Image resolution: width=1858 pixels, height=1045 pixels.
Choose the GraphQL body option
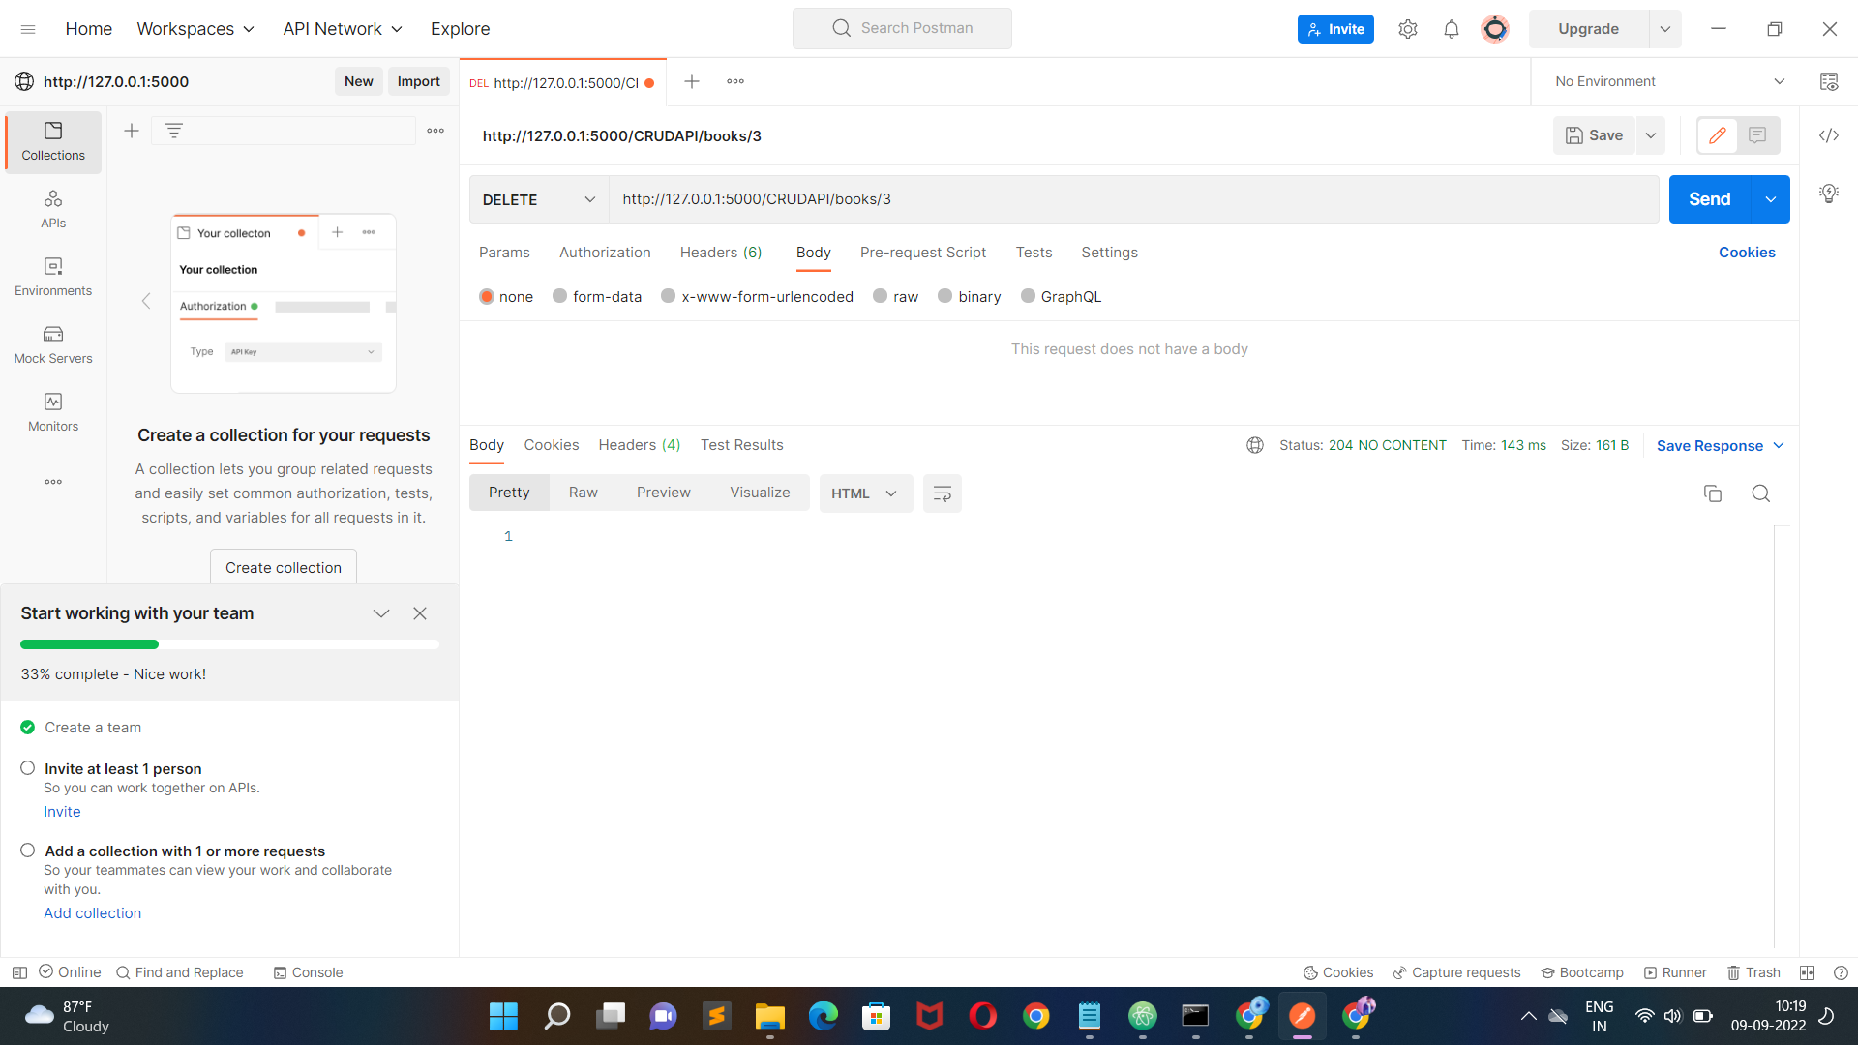pyautogui.click(x=1061, y=296)
